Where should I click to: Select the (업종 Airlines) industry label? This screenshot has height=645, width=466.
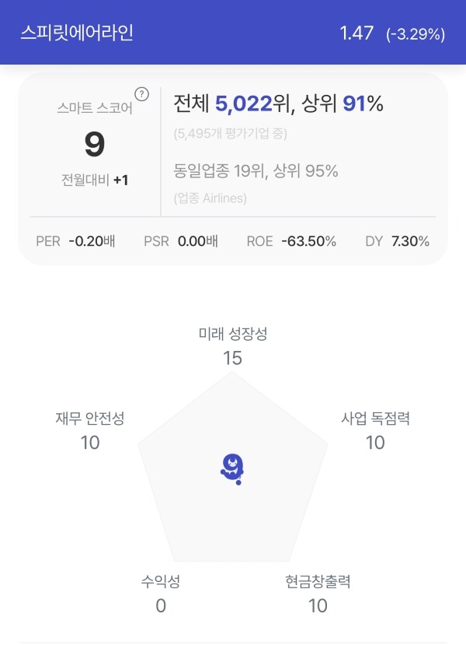coord(210,198)
